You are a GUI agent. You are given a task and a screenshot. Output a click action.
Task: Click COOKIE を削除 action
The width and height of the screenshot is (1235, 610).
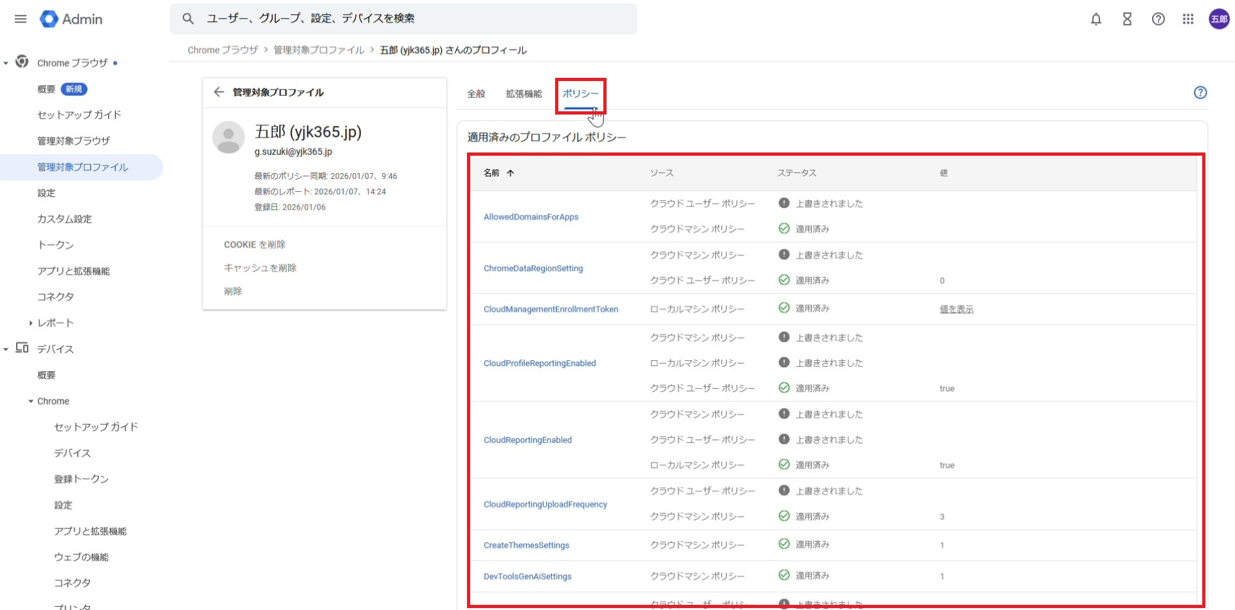point(255,245)
